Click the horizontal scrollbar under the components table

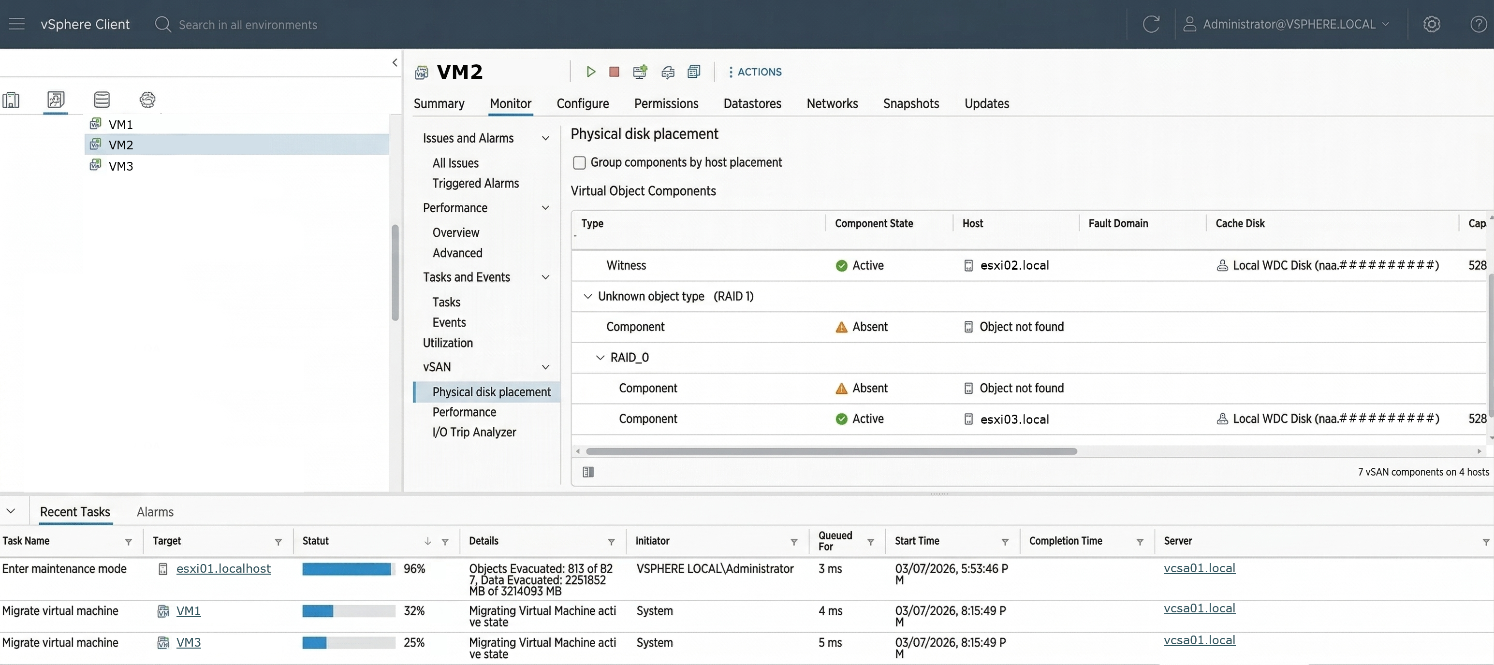click(x=831, y=451)
